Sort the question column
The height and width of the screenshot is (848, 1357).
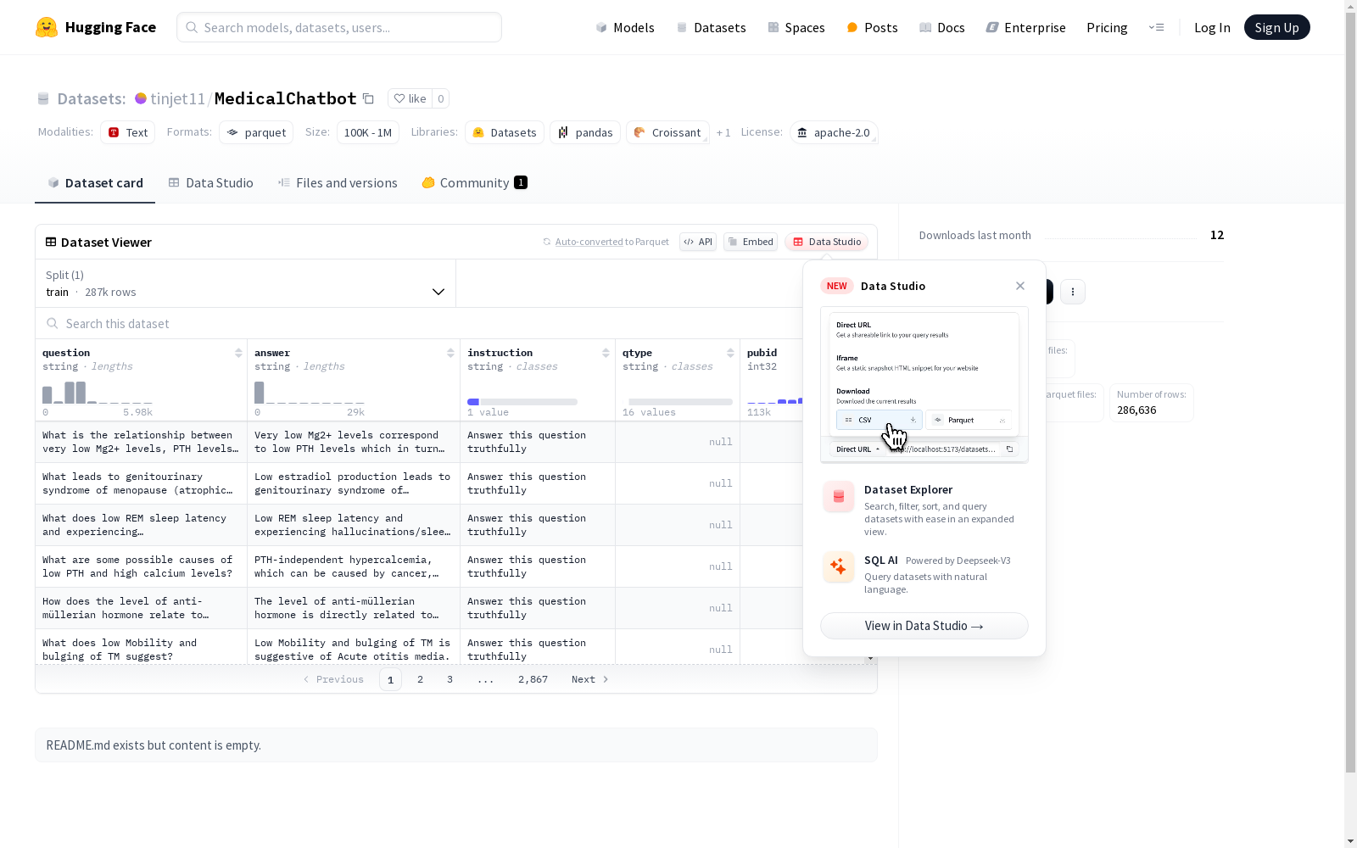(x=238, y=353)
